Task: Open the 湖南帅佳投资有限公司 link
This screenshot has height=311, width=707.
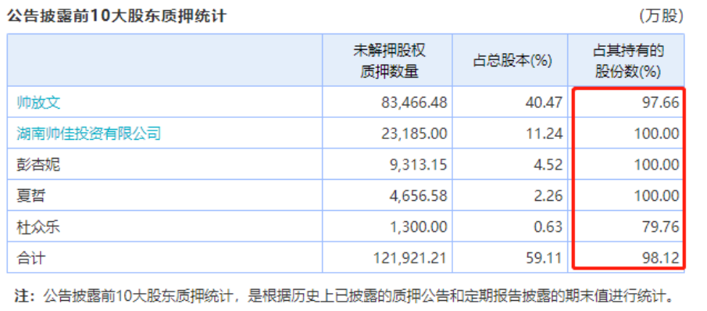Action: click(88, 134)
